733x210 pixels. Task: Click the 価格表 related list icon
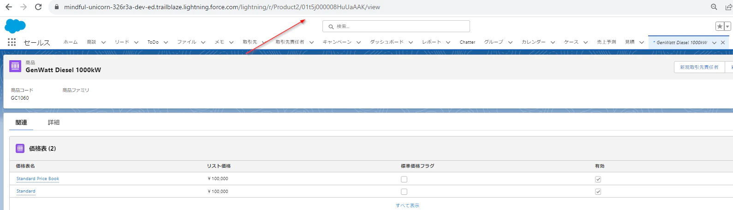pyautogui.click(x=20, y=148)
